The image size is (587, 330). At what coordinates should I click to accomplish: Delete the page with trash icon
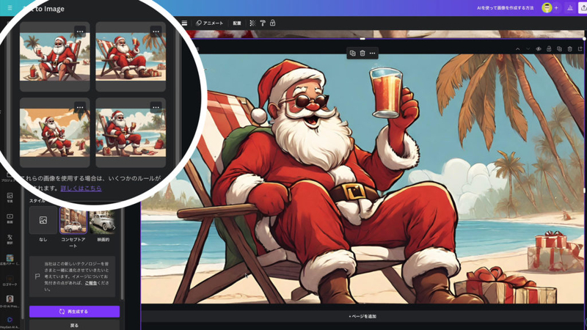(570, 49)
